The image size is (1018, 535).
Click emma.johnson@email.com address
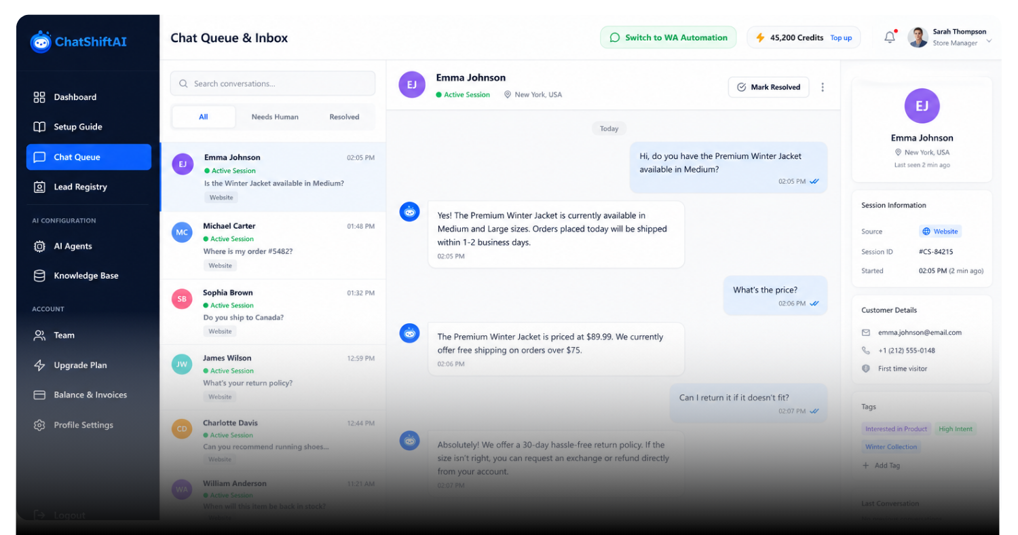click(920, 333)
